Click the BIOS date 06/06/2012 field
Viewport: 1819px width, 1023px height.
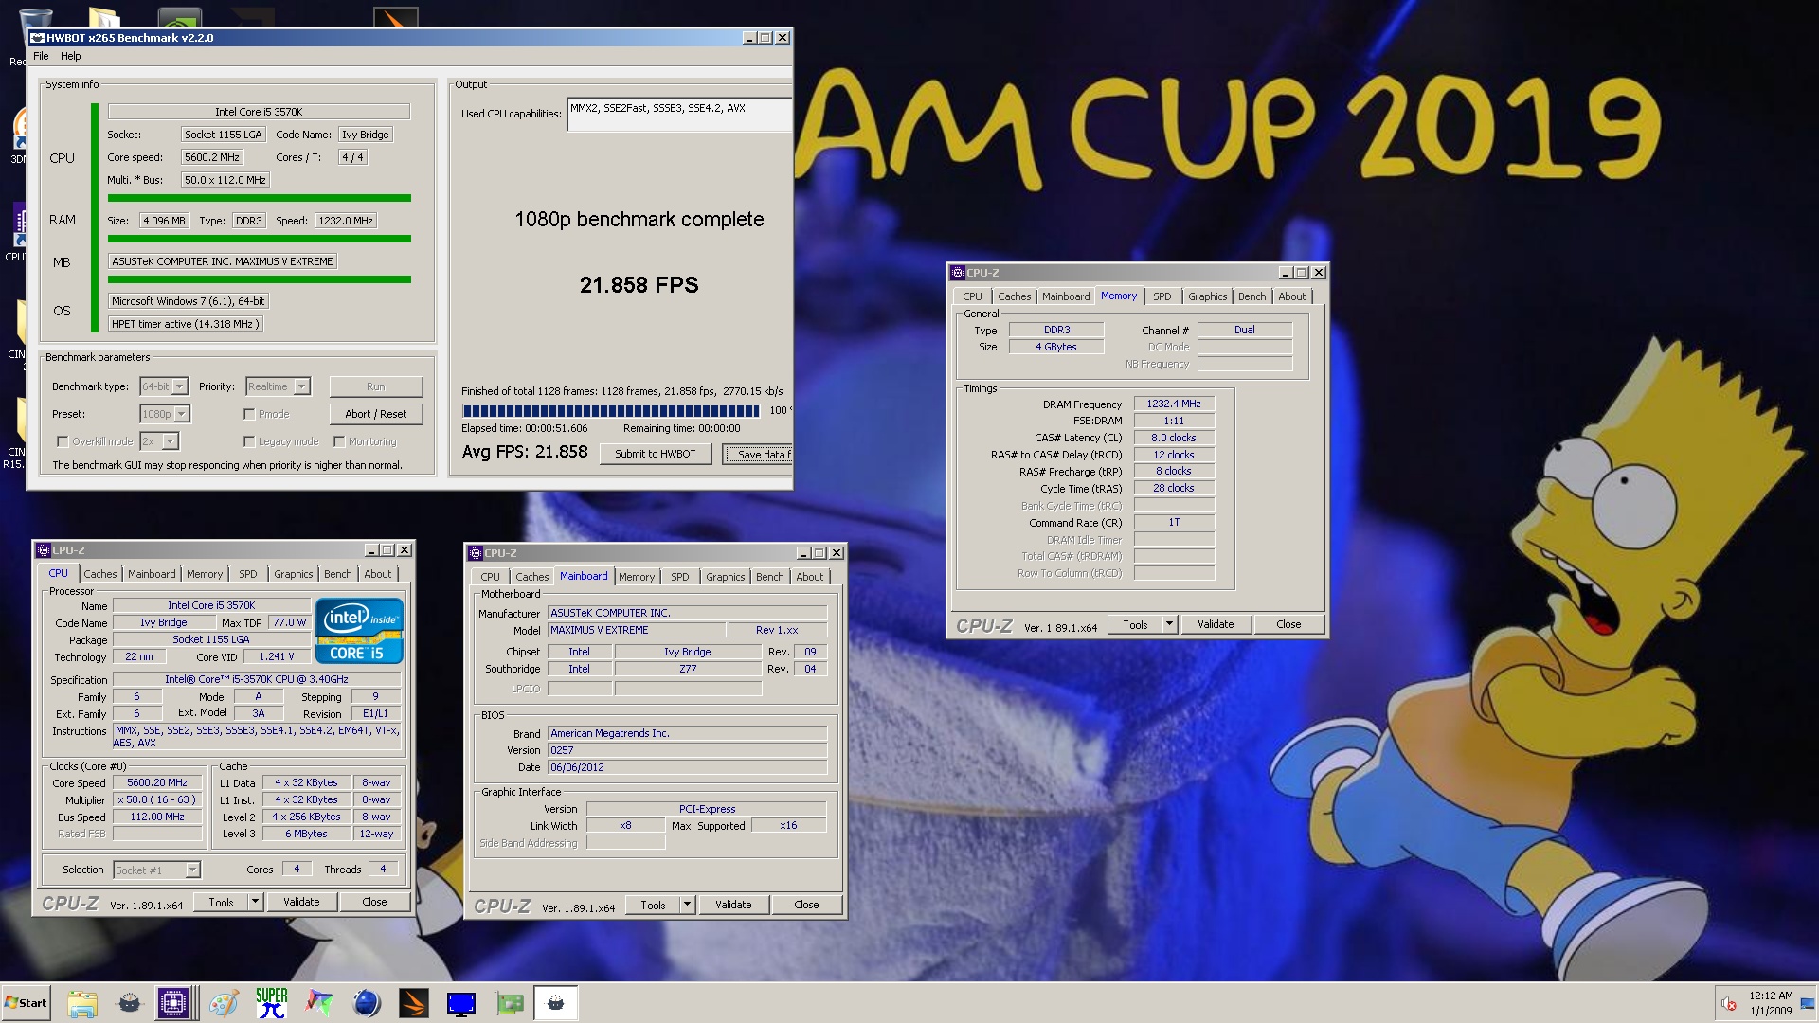687,767
